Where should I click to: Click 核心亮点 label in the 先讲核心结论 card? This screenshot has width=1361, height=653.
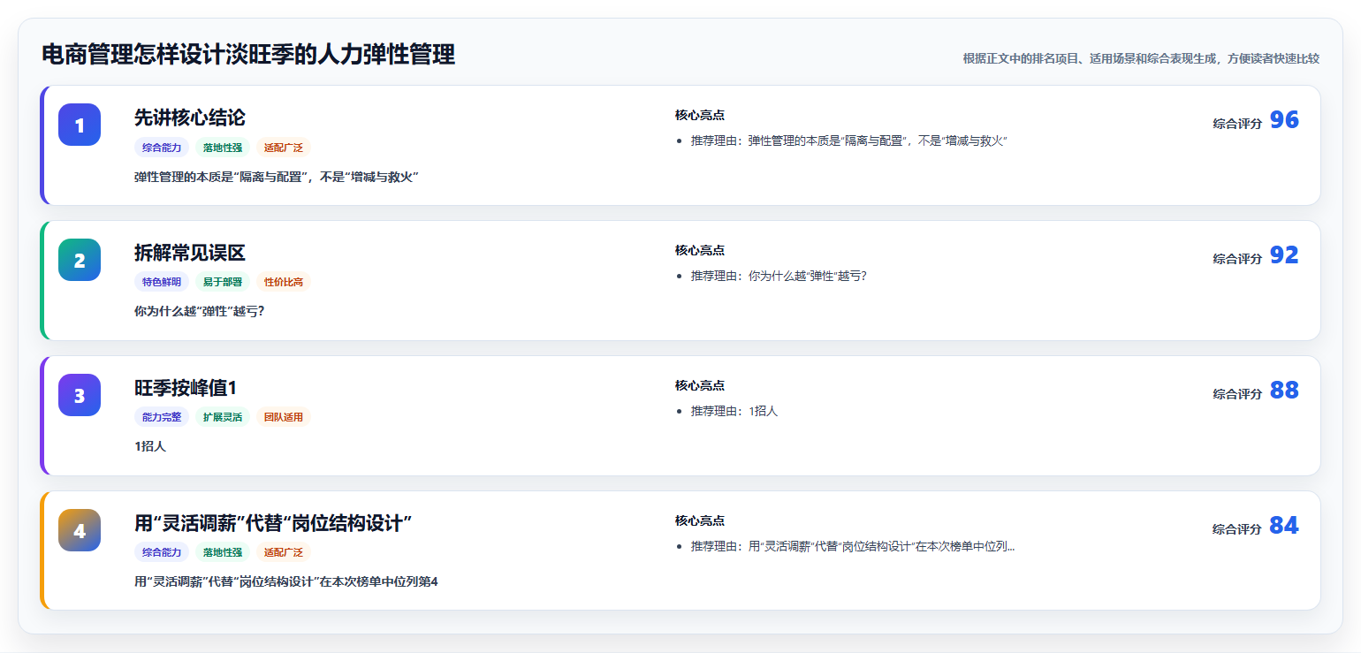click(700, 115)
